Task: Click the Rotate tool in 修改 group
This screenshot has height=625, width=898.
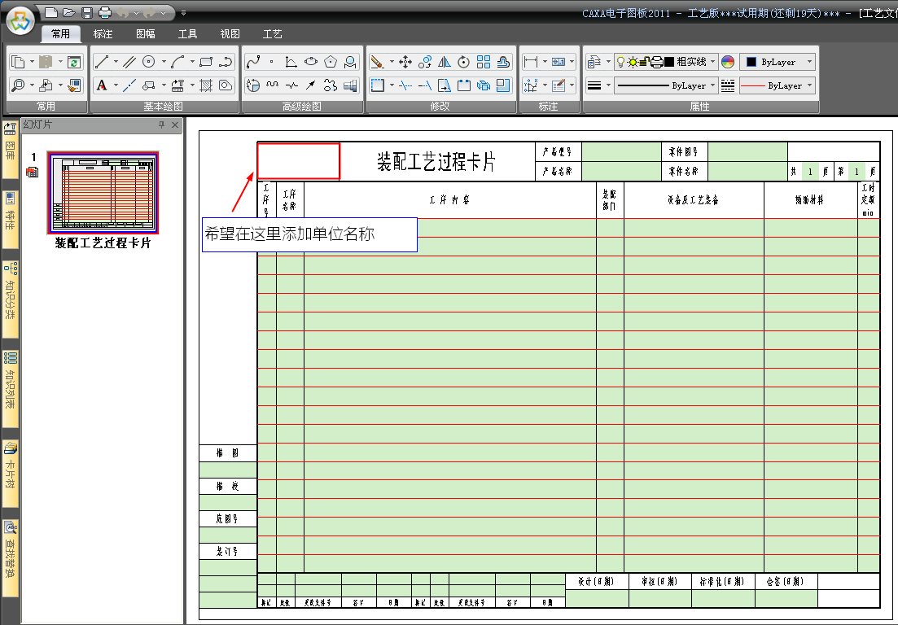Action: tap(464, 62)
